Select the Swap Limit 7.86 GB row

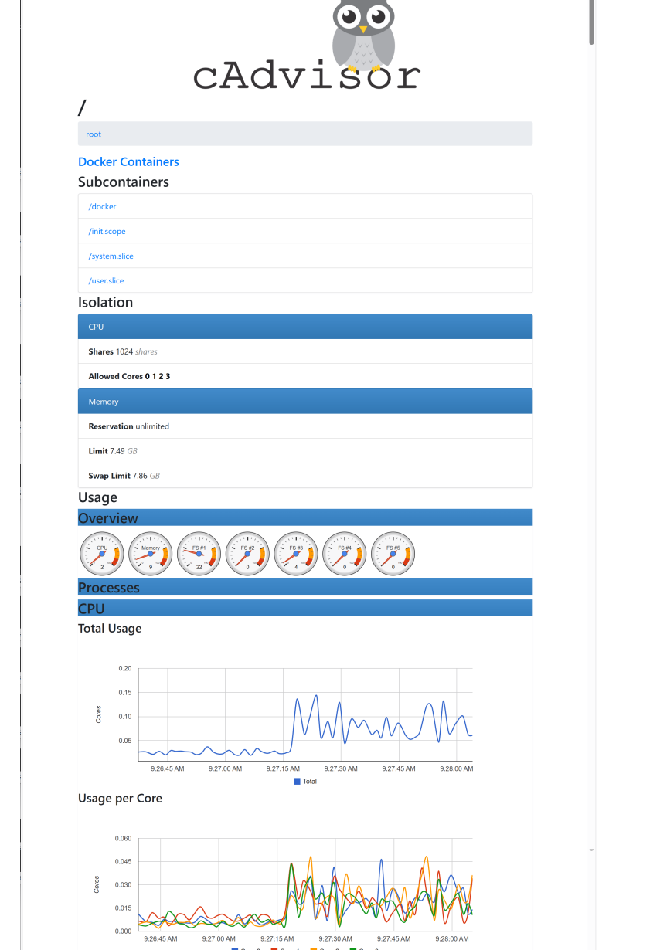(305, 476)
